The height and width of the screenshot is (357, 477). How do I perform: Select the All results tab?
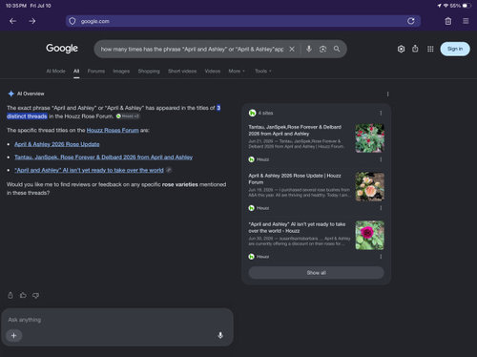point(76,71)
